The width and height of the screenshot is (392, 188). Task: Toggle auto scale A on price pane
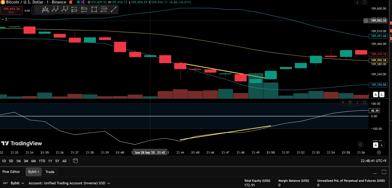point(376,95)
